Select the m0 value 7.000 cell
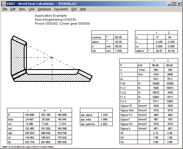Viewport: 183px width, 149px height. point(118,51)
